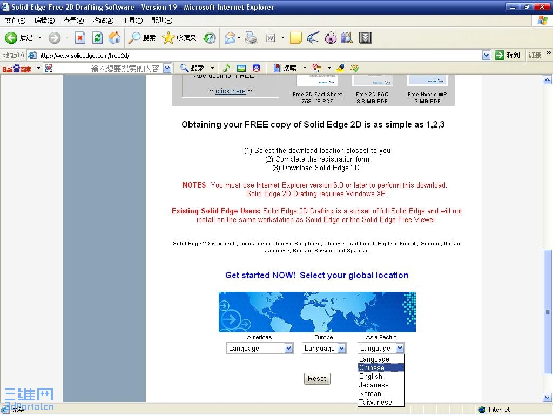
Task: Open the Mail button dropdown arrow
Action: (x=239, y=38)
